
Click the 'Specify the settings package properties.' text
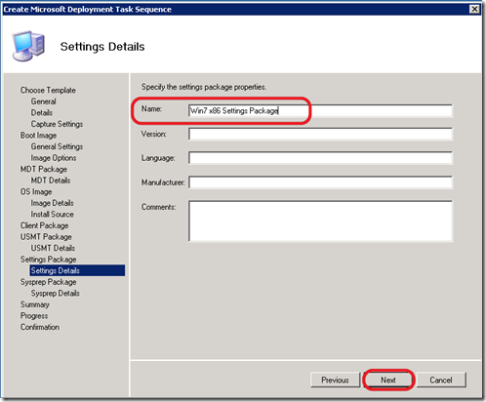tap(204, 87)
